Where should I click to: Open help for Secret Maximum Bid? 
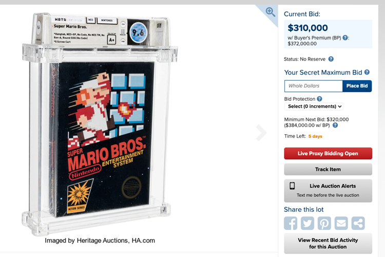pyautogui.click(x=367, y=72)
